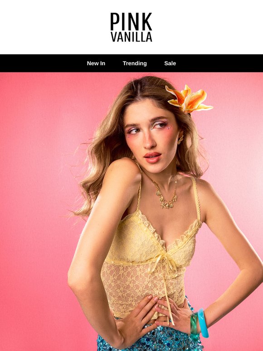Open the New In menu link
Image resolution: width=263 pixels, height=351 pixels.
click(96, 63)
